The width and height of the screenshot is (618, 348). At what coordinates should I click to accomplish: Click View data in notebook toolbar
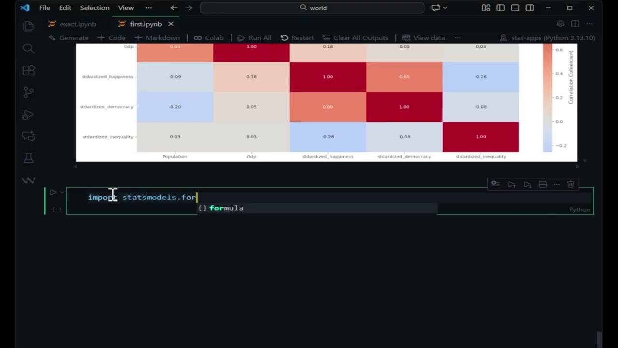point(423,38)
